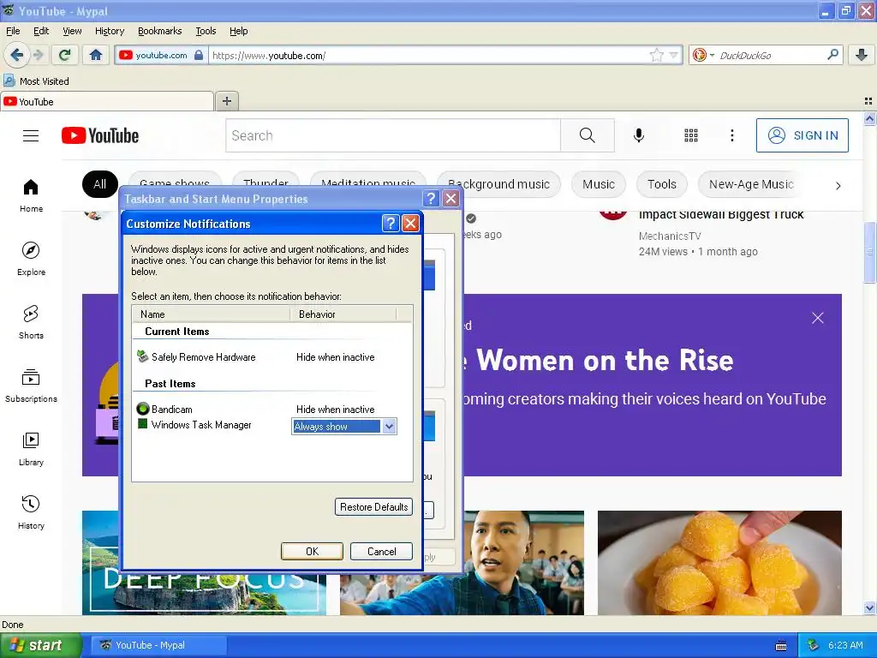
Task: Bookmark page with the star icon
Action: 656,55
